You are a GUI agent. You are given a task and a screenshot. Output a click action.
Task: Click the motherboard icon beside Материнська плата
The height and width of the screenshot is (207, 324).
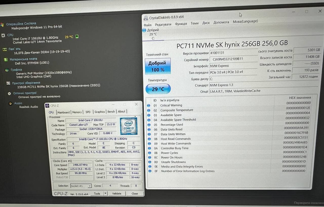(x=6, y=60)
